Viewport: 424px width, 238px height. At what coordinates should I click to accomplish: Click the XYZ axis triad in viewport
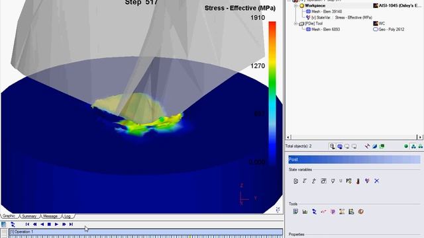[x=247, y=195]
